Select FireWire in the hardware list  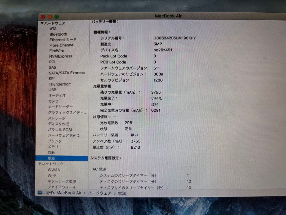coord(56,51)
